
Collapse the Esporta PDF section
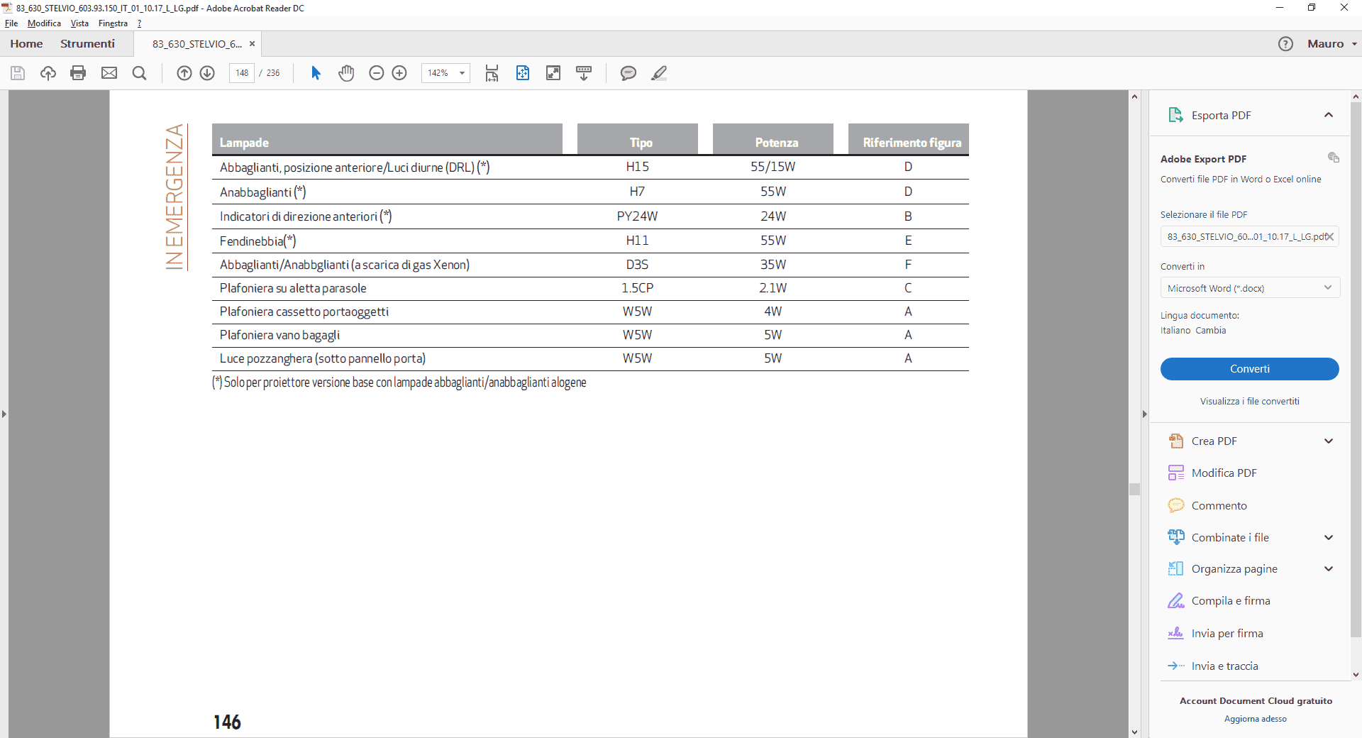pyautogui.click(x=1328, y=115)
